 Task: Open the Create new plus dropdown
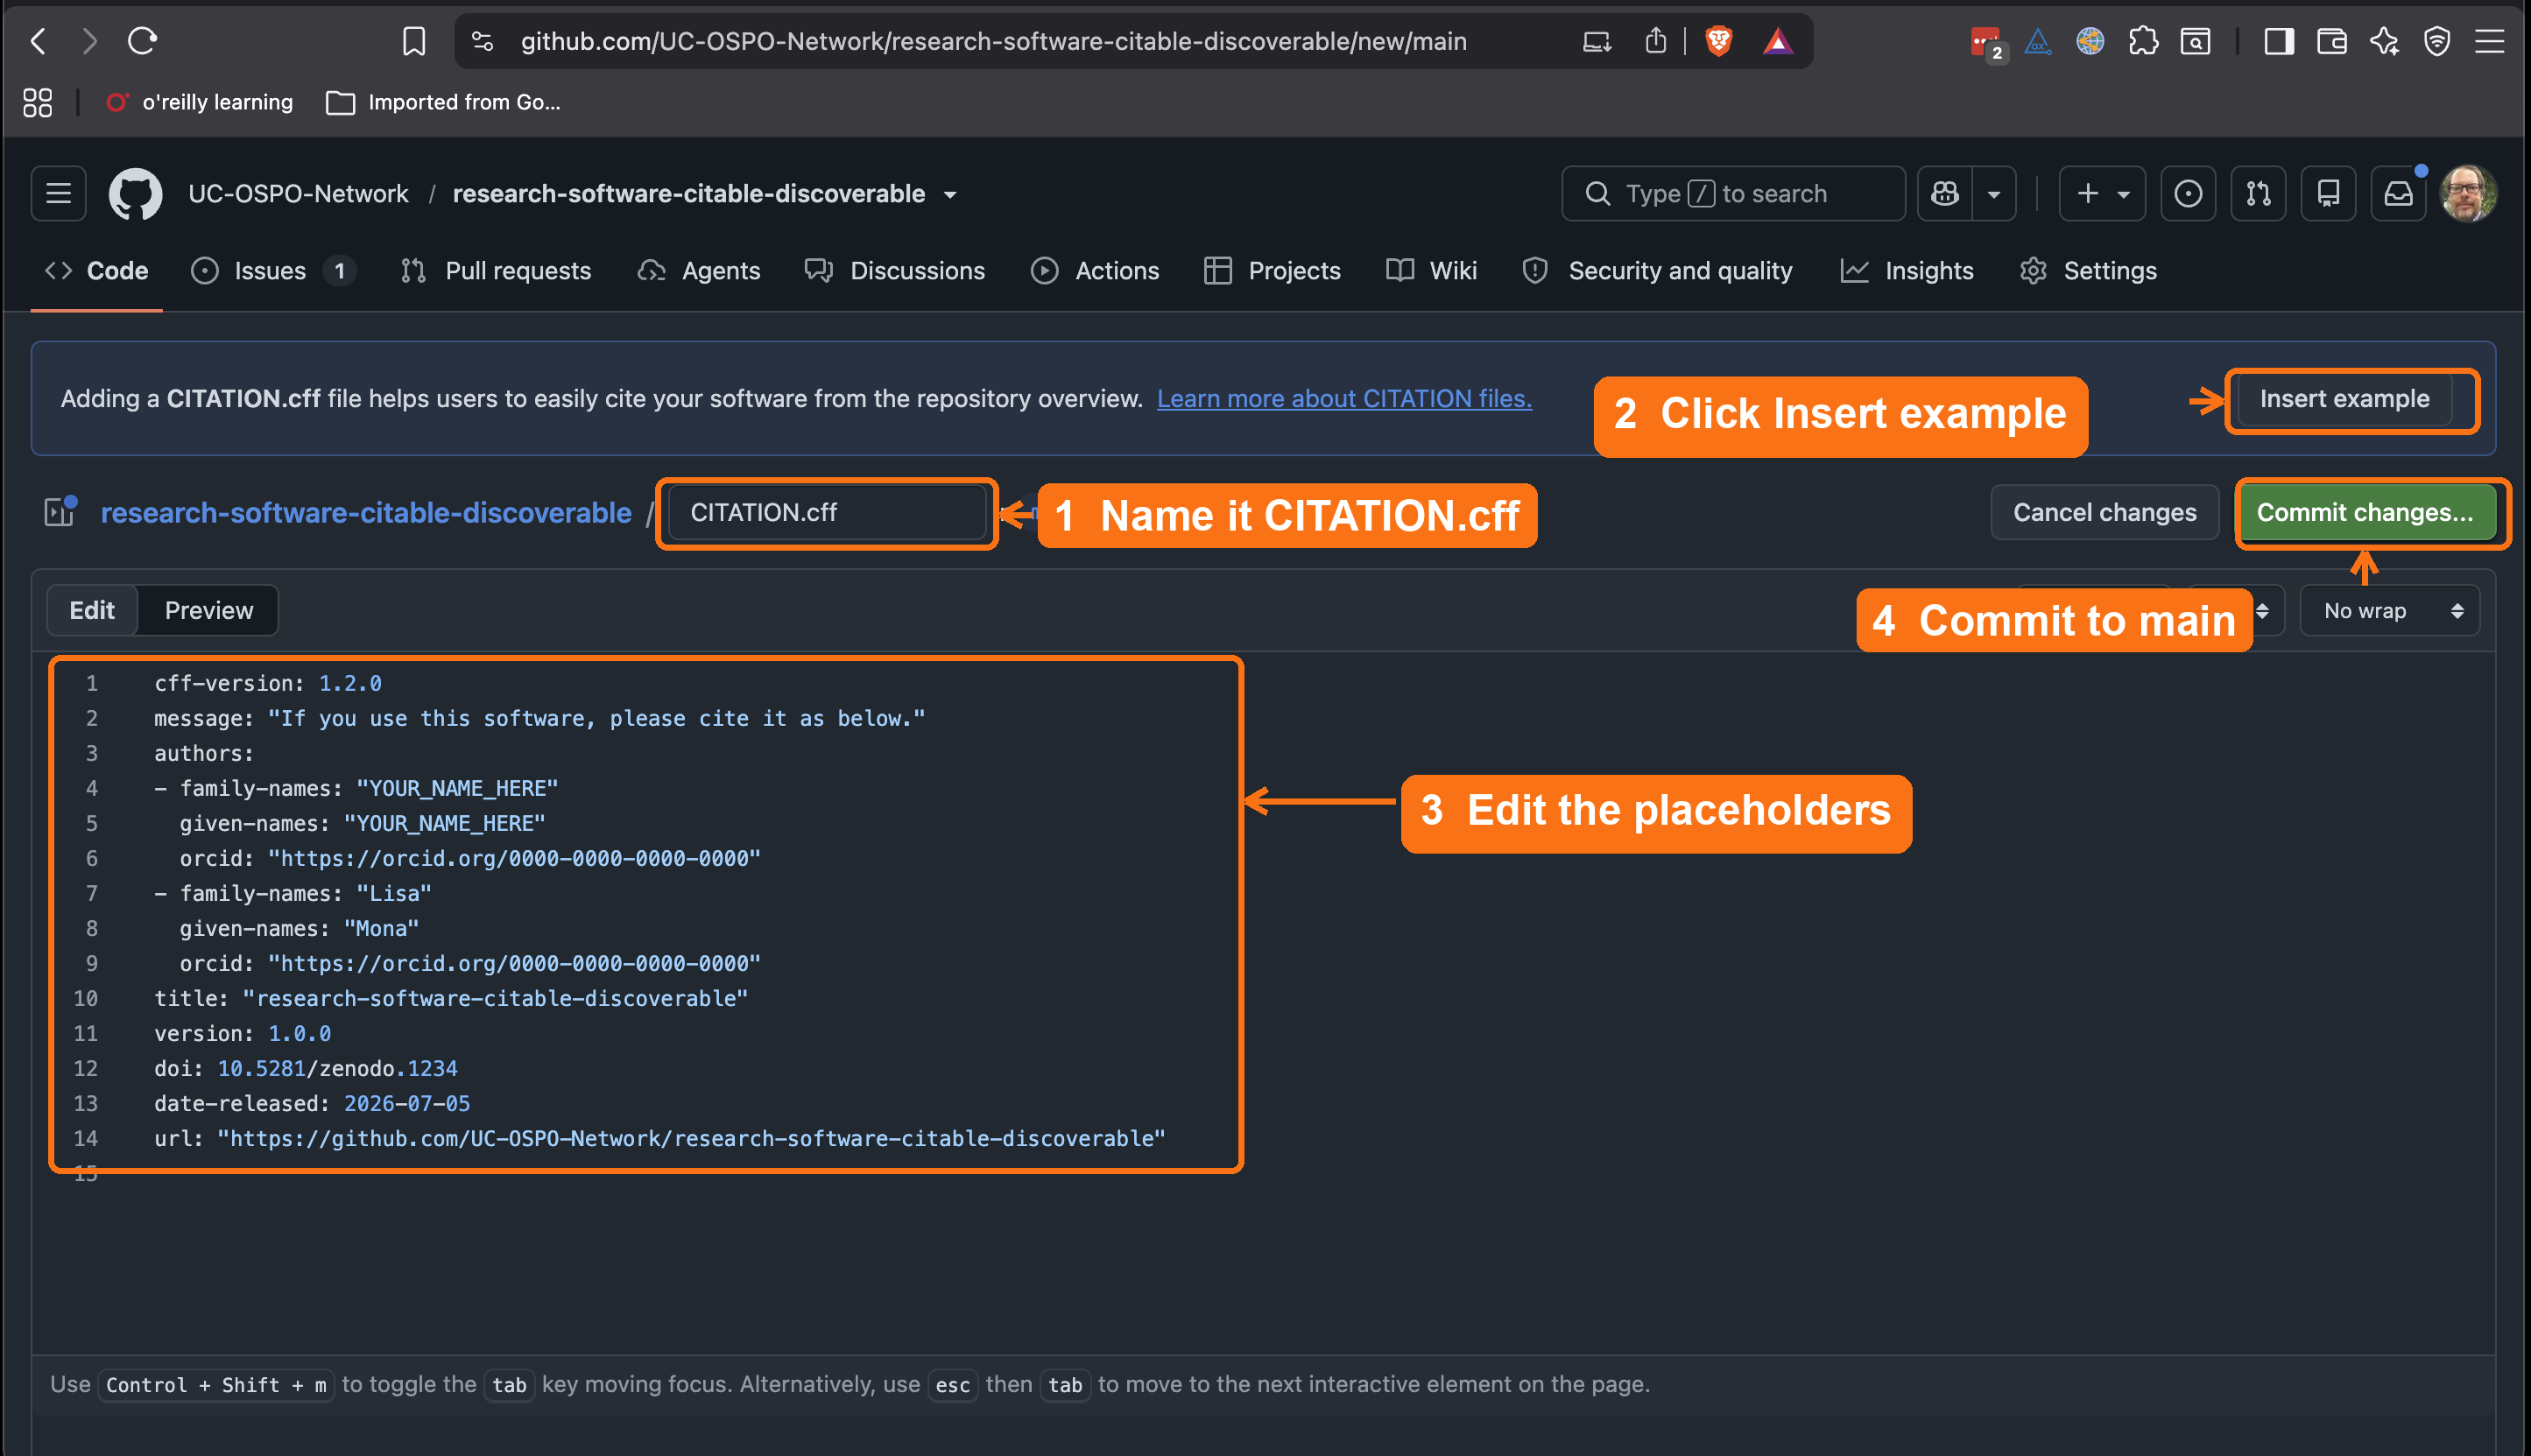point(2102,193)
